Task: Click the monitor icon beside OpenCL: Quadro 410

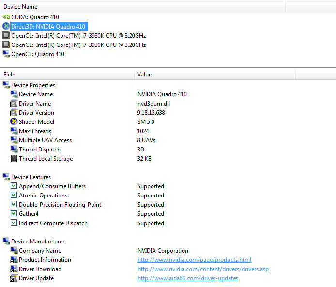Action: pyautogui.click(x=6, y=54)
